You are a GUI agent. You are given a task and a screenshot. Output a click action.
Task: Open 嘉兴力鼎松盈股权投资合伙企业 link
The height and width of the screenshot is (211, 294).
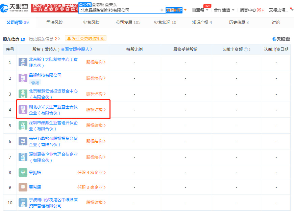(x=53, y=141)
